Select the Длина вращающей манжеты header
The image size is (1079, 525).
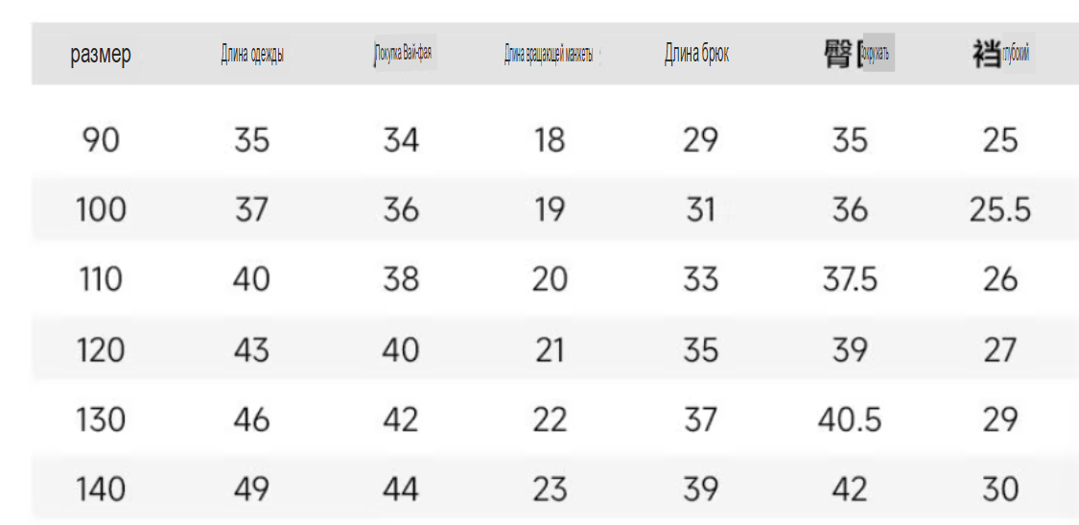[549, 55]
